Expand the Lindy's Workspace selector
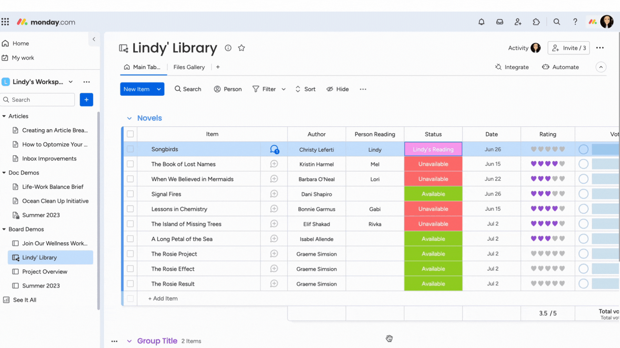Image resolution: width=620 pixels, height=348 pixels. 70,82
